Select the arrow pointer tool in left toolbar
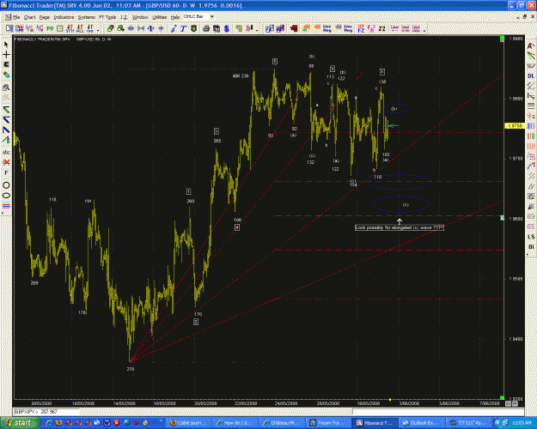 (x=6, y=45)
